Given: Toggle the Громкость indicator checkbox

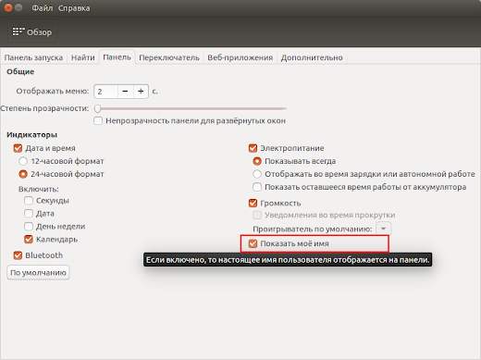Looking at the screenshot, I should pos(253,203).
